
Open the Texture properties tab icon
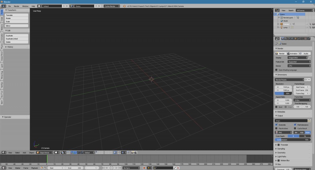tap(305, 38)
